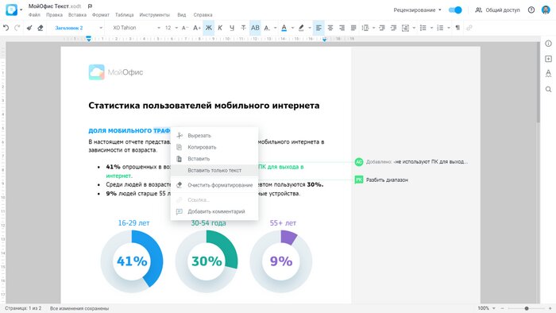Choose Вырезать in the context menu

(x=214, y=135)
